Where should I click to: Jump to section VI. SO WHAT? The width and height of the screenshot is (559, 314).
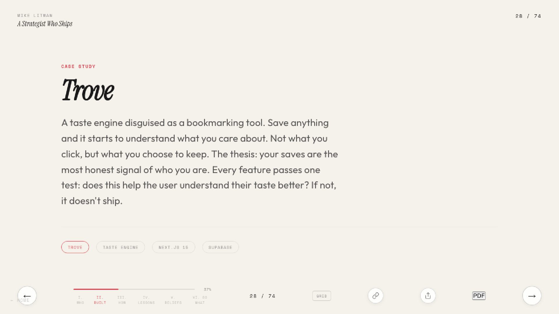pyautogui.click(x=200, y=300)
